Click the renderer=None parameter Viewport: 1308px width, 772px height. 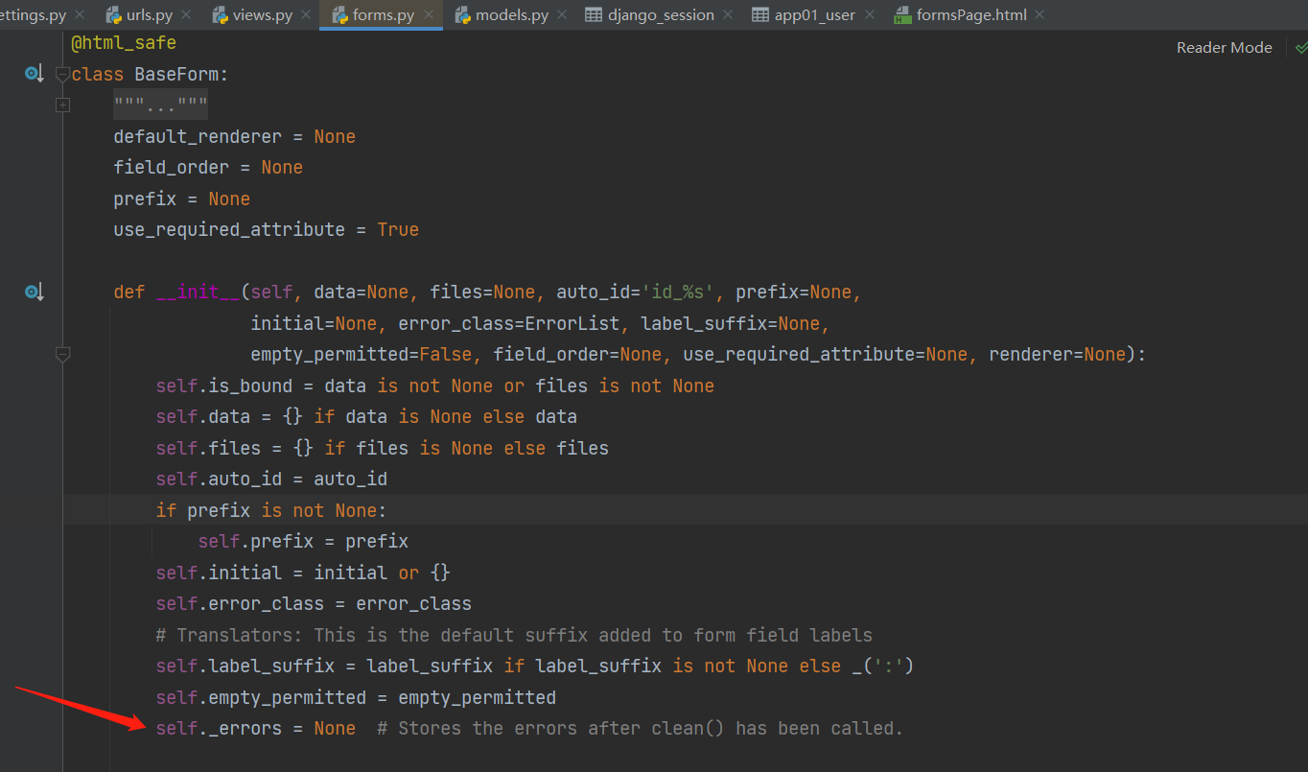pos(1058,354)
